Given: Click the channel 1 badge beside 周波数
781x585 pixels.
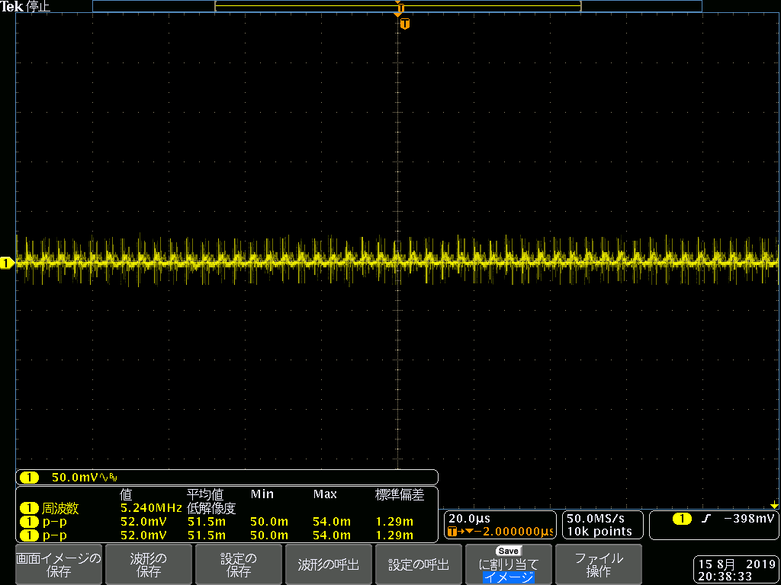Looking at the screenshot, I should [x=29, y=508].
